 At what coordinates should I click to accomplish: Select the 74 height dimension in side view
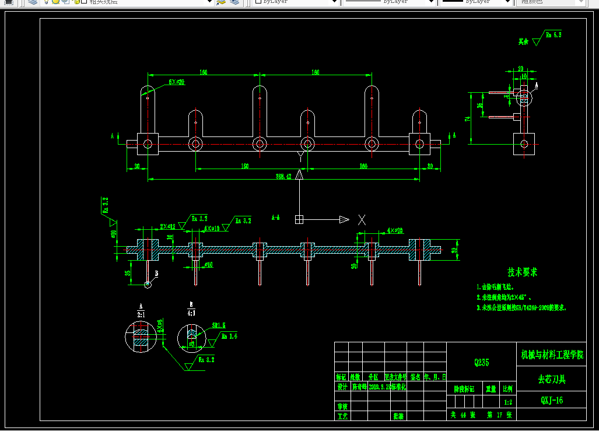[467, 119]
